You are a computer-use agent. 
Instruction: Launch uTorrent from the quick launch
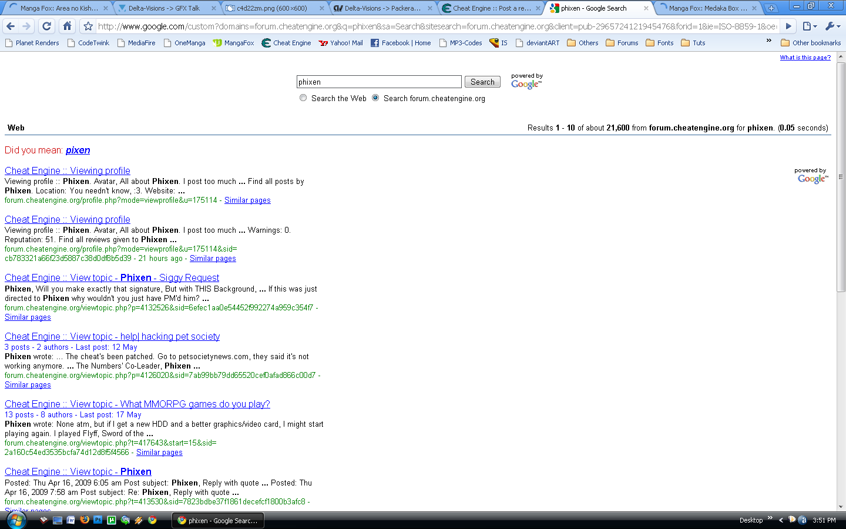pos(112,520)
